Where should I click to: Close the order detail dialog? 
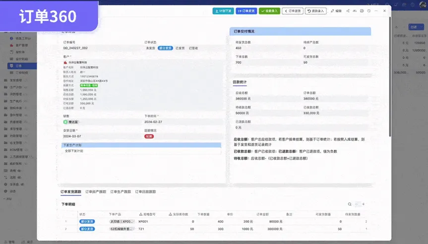(383, 10)
